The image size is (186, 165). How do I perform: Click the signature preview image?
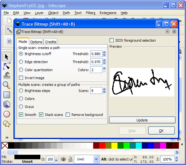pyautogui.click(x=142, y=82)
